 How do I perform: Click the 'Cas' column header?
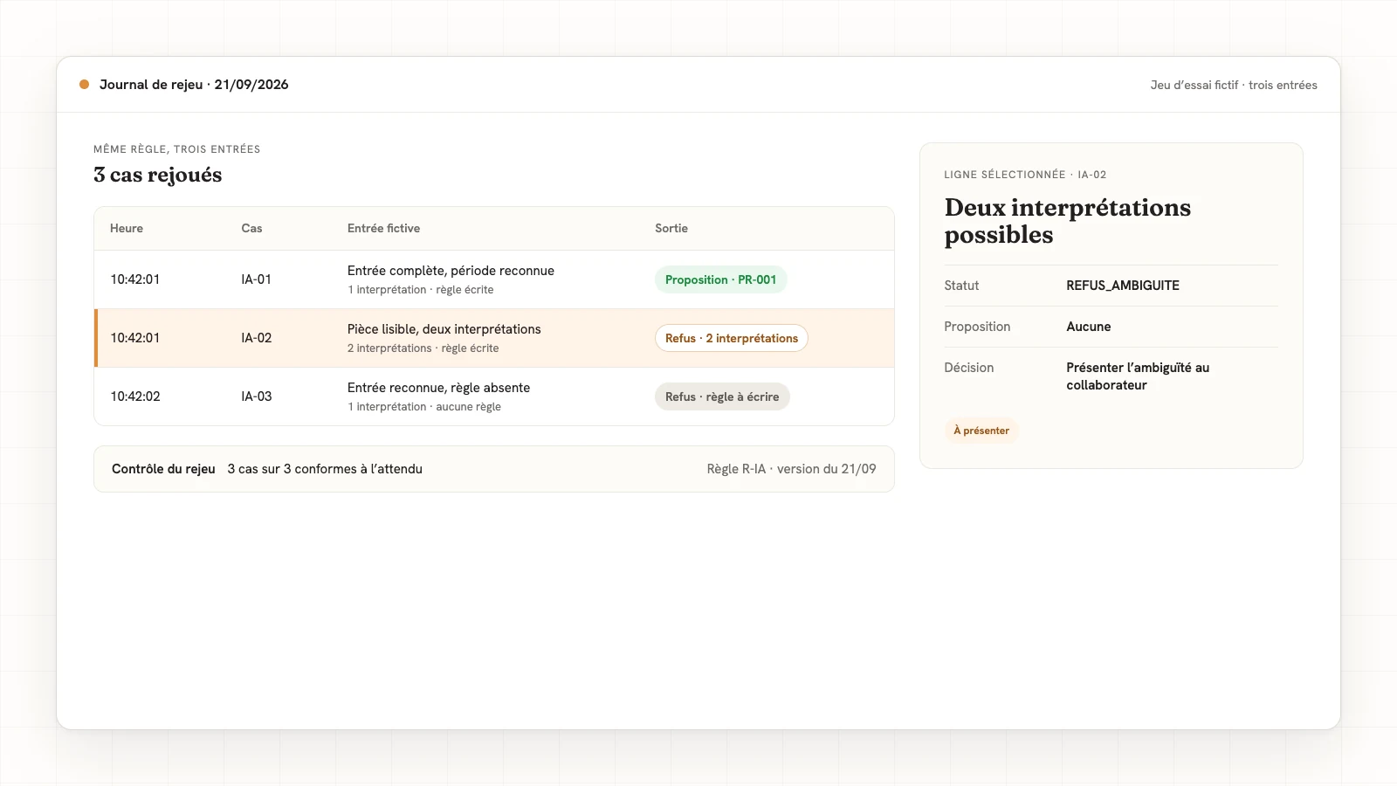pos(251,228)
